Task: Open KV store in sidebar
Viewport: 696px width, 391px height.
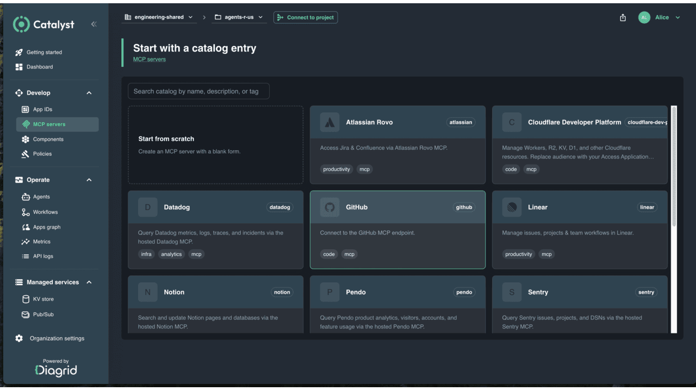Action: (x=43, y=299)
